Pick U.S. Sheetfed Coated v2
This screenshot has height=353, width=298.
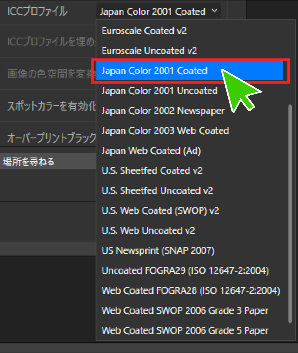[x=152, y=171]
